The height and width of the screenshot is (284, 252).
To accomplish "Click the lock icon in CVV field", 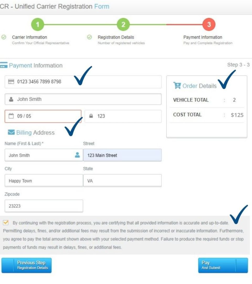I will [91, 116].
